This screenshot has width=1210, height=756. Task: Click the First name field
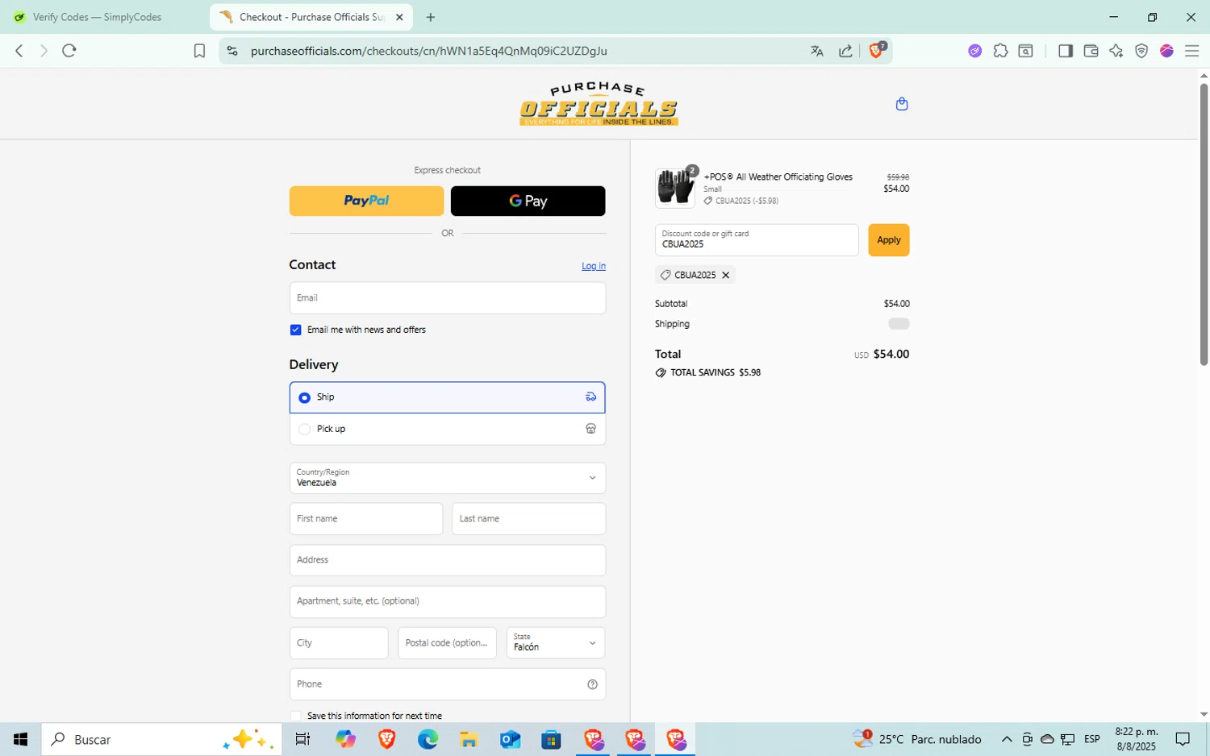pos(366,519)
